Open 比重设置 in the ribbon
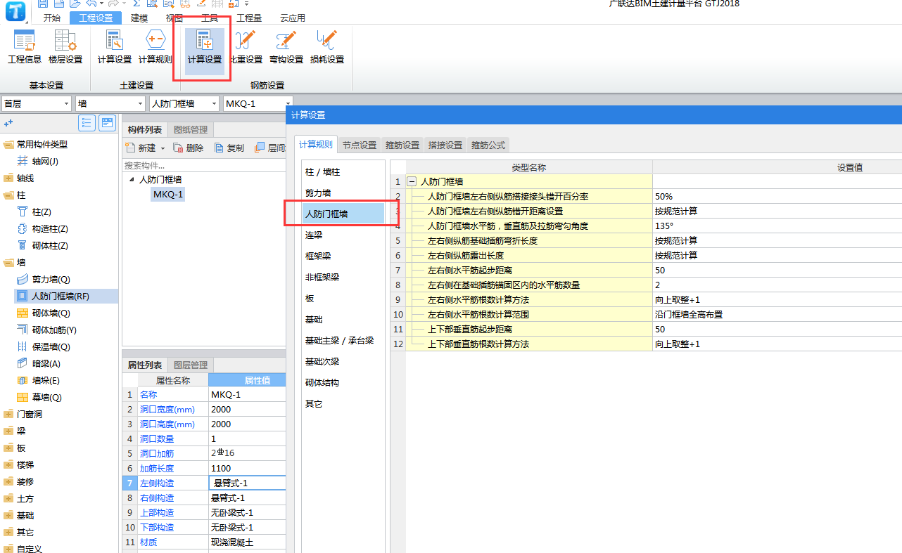This screenshot has height=553, width=902. (246, 48)
